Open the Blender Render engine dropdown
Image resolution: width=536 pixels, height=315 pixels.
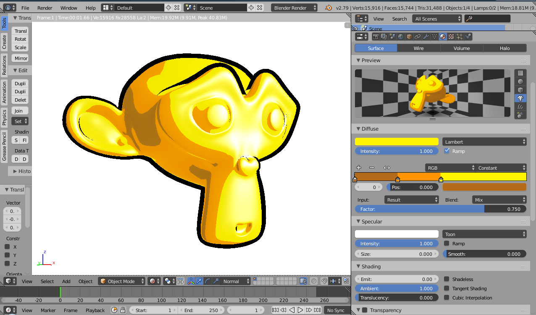click(x=294, y=8)
